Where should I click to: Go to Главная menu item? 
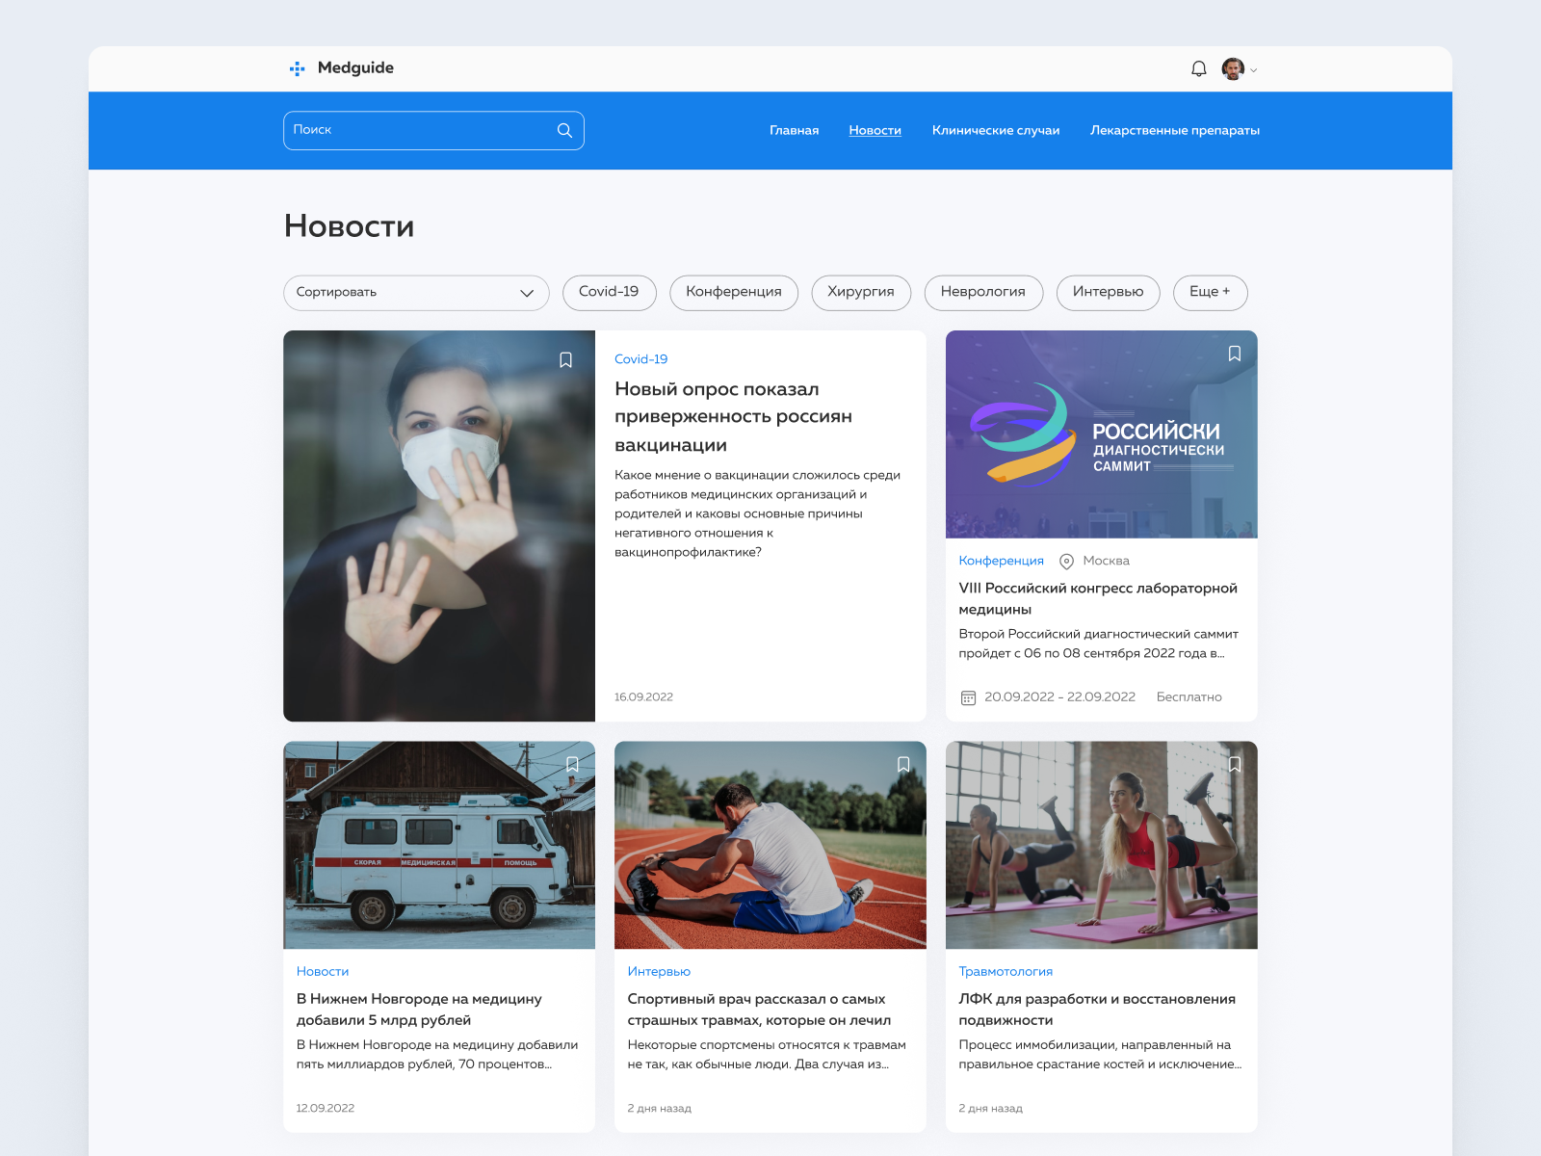[794, 130]
